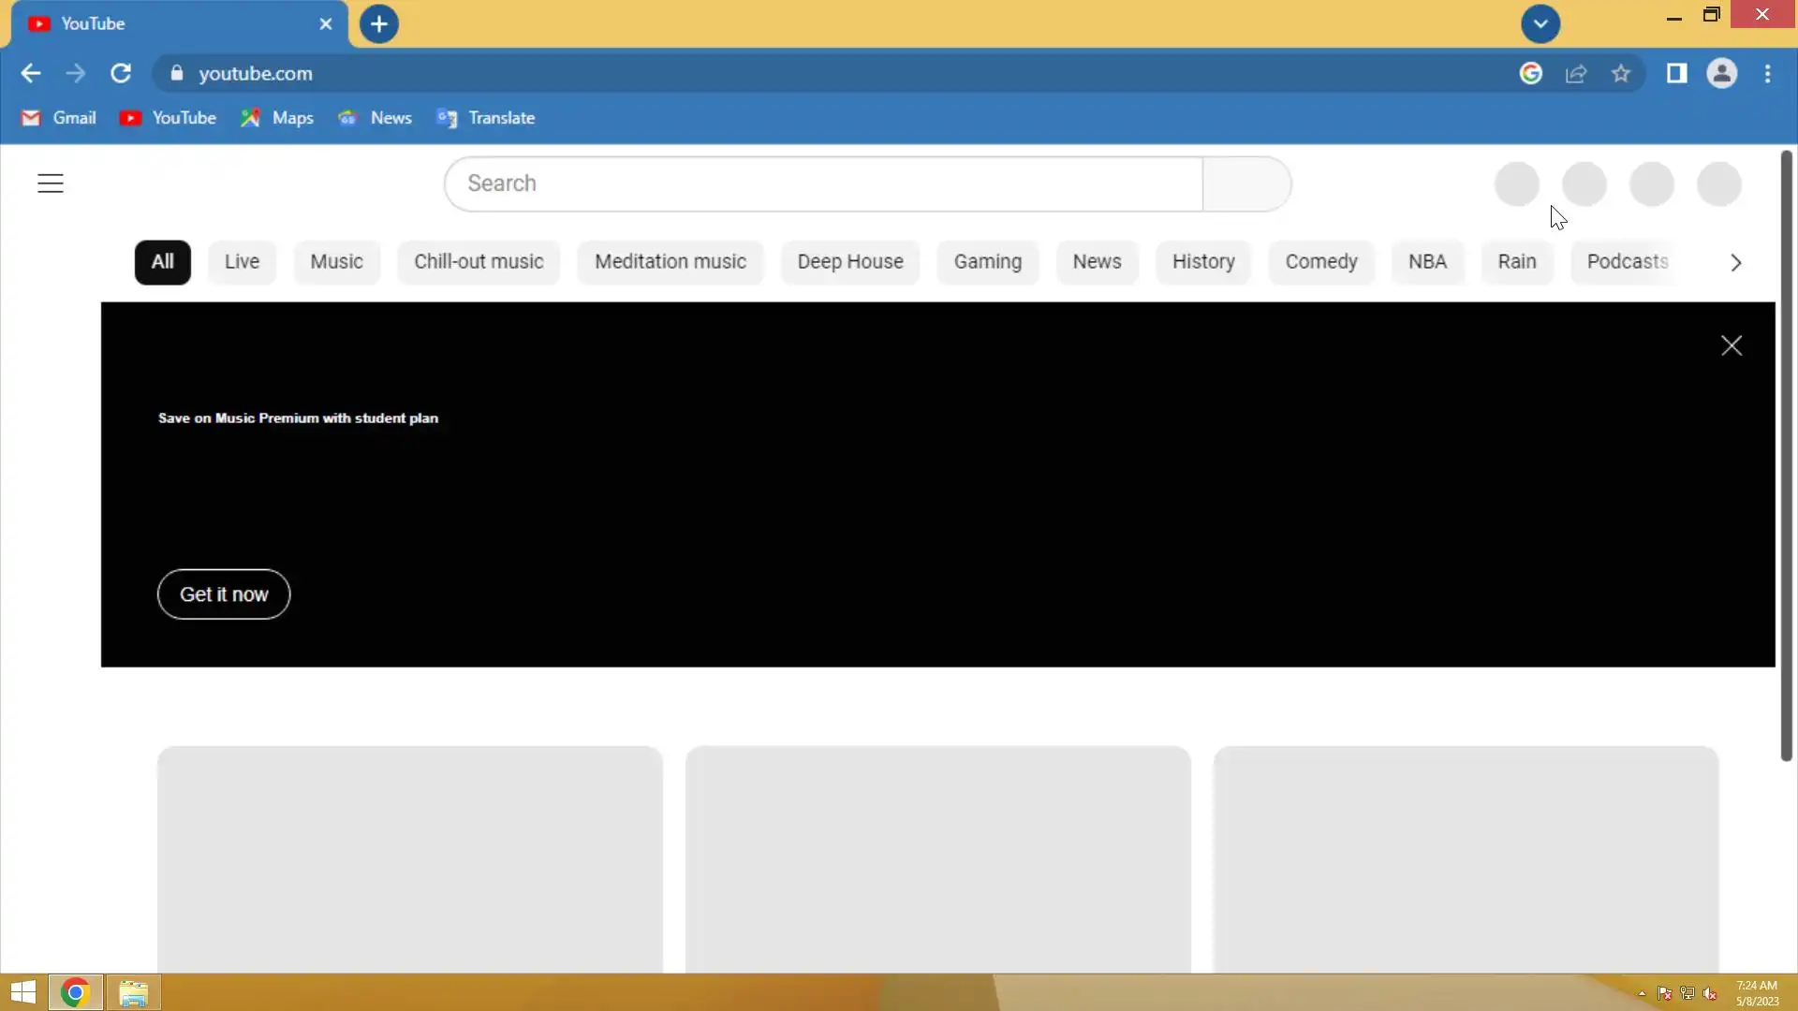The height and width of the screenshot is (1011, 1798).
Task: Select the Deep House filter chip
Action: coord(849,262)
